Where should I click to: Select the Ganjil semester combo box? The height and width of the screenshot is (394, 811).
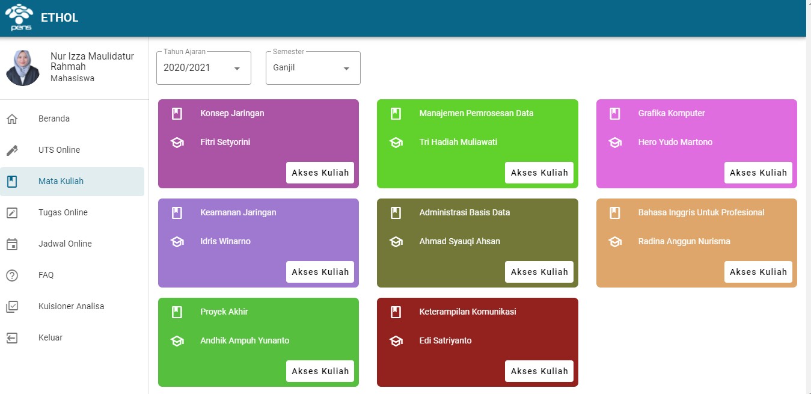(313, 68)
